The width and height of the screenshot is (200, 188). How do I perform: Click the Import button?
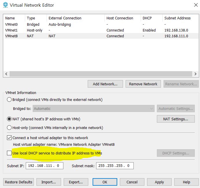49,182
